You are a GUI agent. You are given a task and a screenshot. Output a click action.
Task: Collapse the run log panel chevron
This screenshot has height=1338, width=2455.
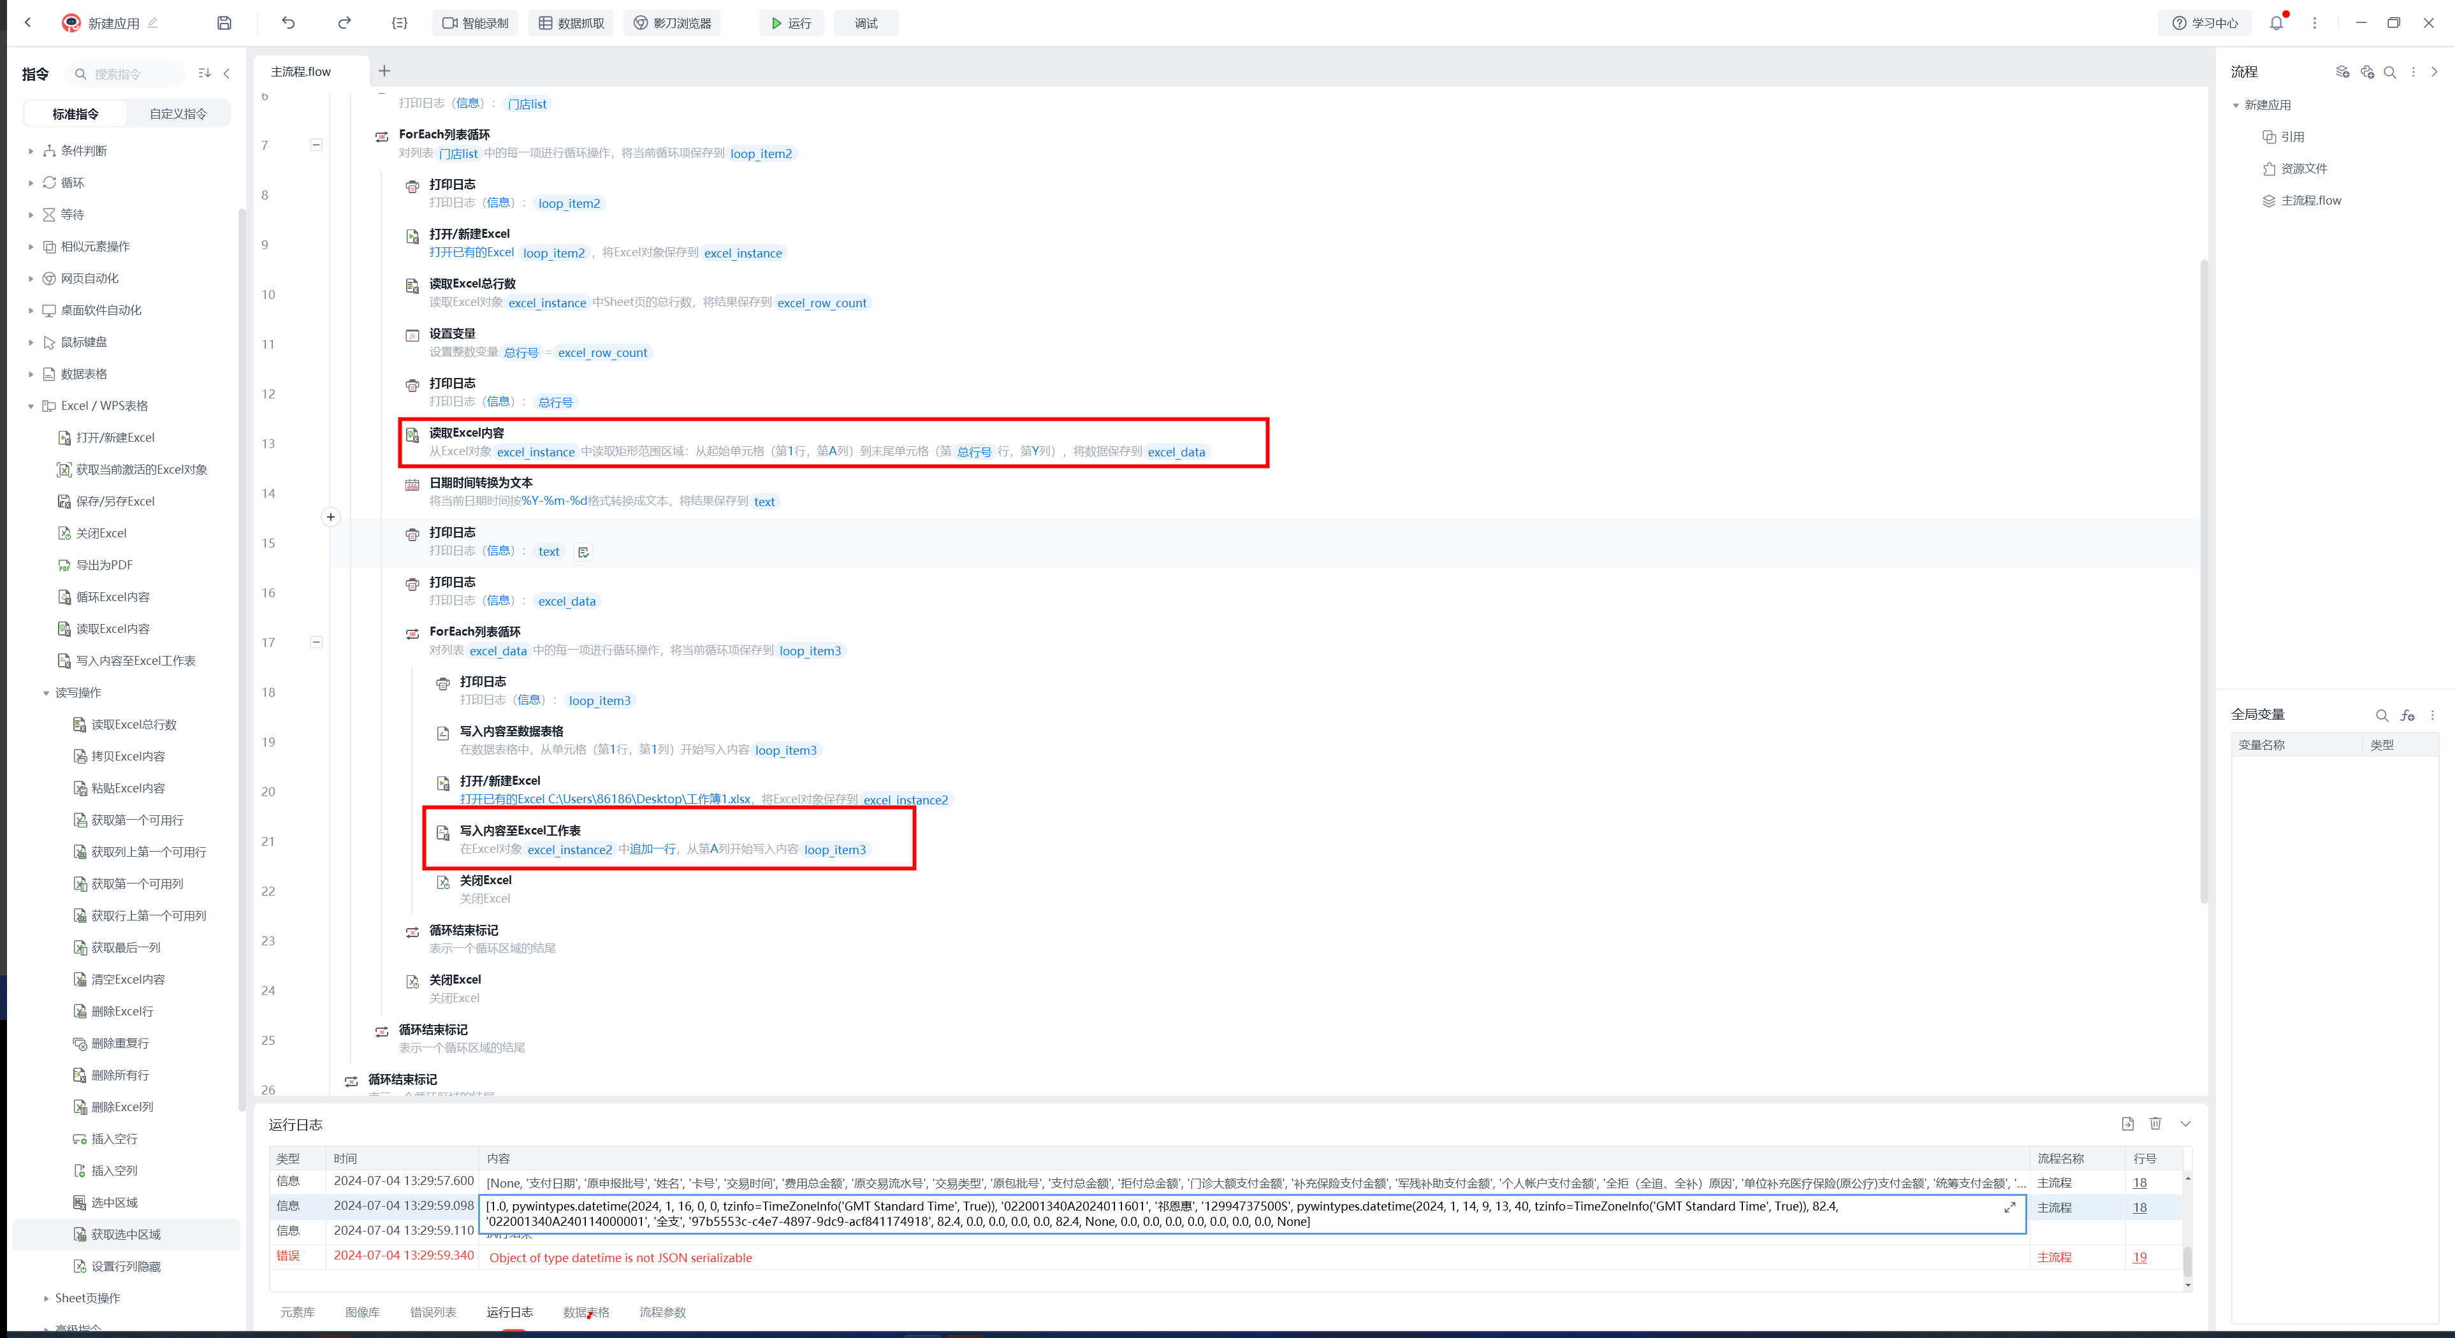click(x=2185, y=1124)
